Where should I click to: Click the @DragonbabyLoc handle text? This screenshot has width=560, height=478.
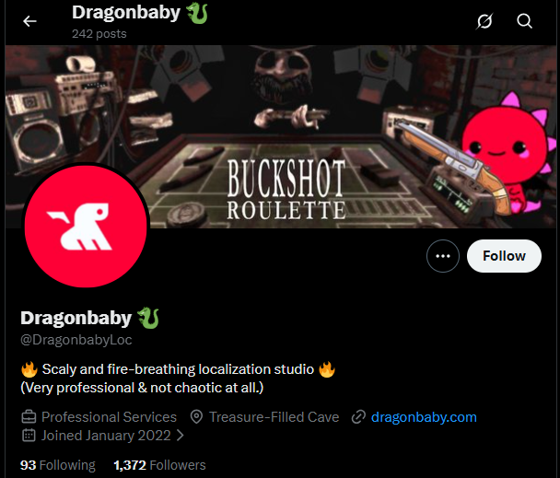tap(76, 339)
